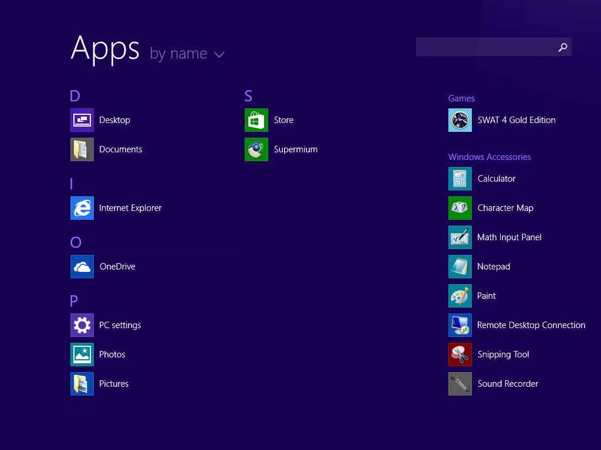
Task: Select the letter P group header
Action: [74, 301]
